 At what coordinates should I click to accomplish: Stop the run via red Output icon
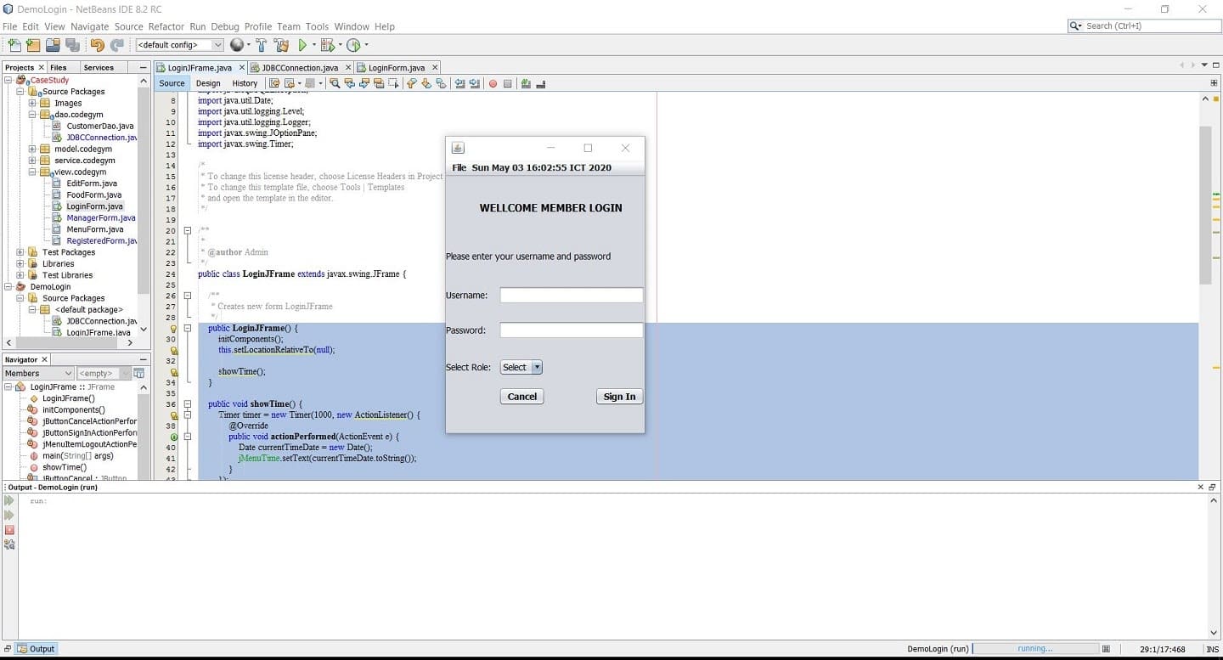point(9,530)
